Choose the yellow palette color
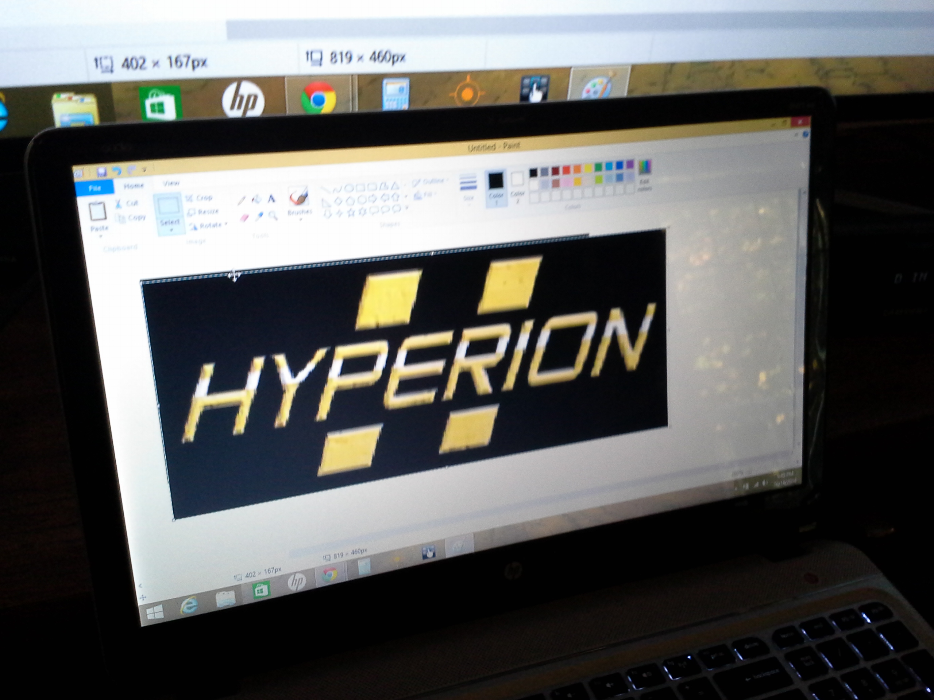 point(588,168)
